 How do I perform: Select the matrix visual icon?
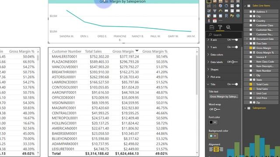click(x=220, y=16)
